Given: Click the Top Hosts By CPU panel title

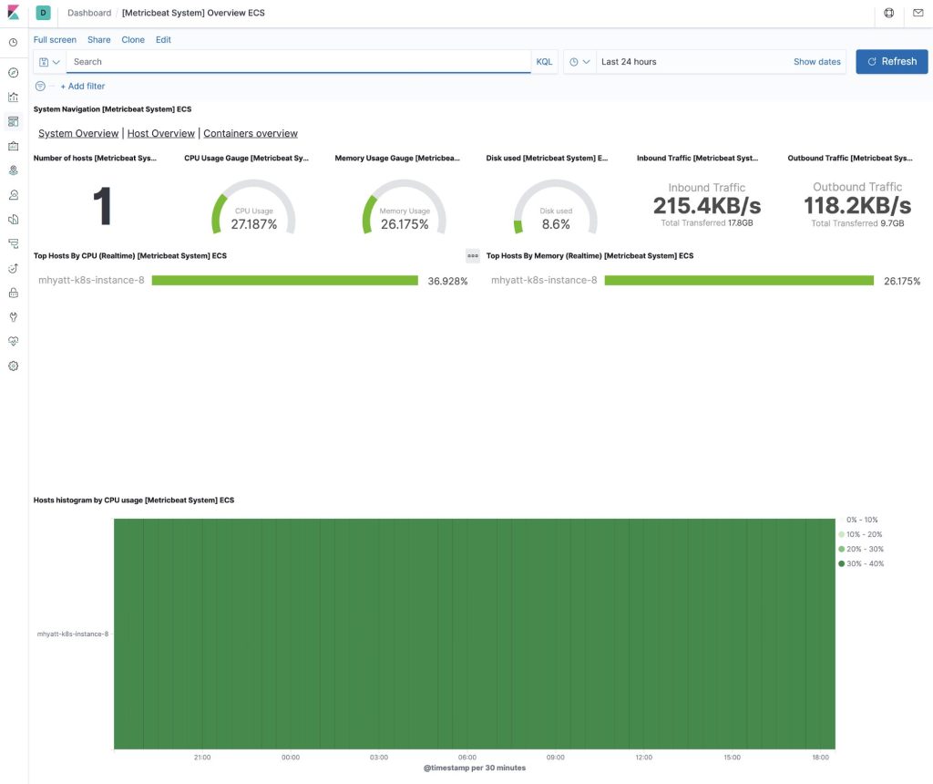Looking at the screenshot, I should click(x=129, y=256).
